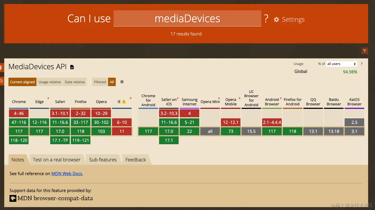The height and width of the screenshot is (210, 375).
Task: Click Firefox for Android 118 cell
Action: [293, 131]
